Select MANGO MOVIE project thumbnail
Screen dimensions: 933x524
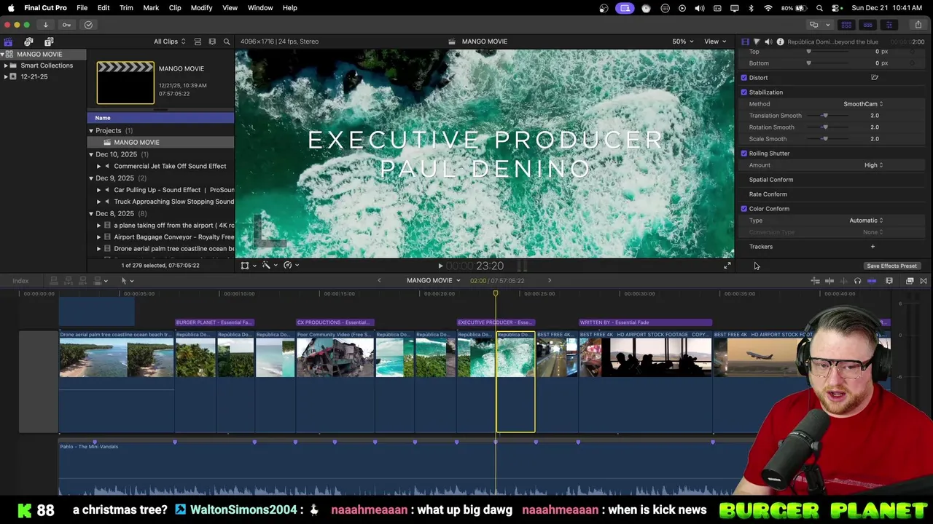click(x=125, y=83)
